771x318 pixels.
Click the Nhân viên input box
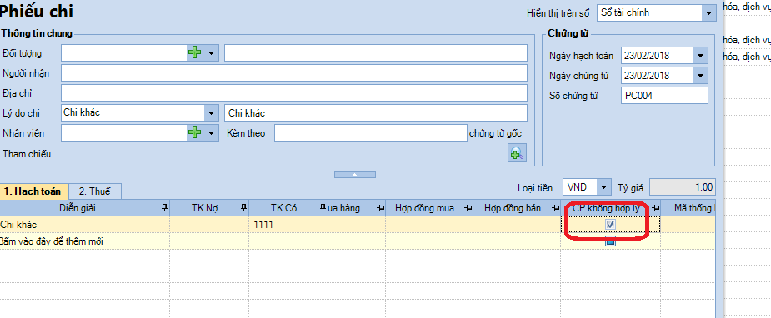click(x=124, y=132)
